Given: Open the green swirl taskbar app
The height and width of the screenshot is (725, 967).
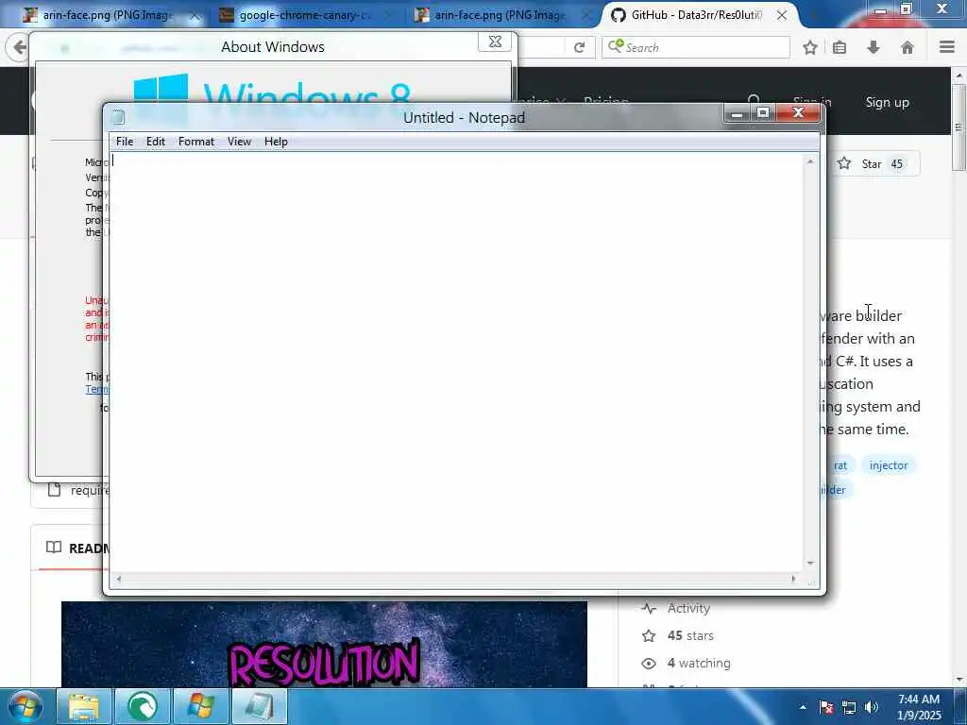Looking at the screenshot, I should 143,706.
